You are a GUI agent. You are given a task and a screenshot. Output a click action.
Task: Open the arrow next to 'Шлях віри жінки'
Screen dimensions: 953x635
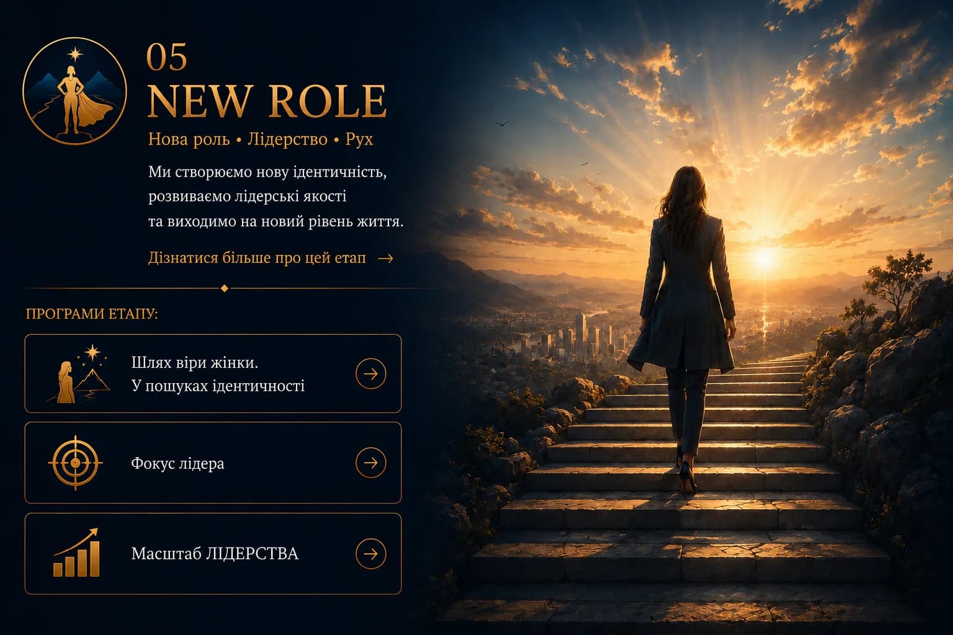tap(371, 374)
